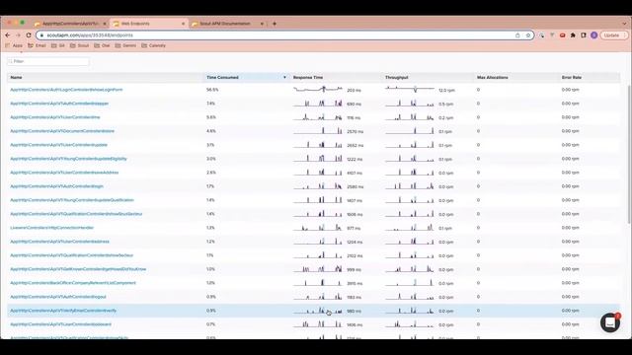Open a new browser tab with plus
The image size is (632, 355).
point(275,24)
